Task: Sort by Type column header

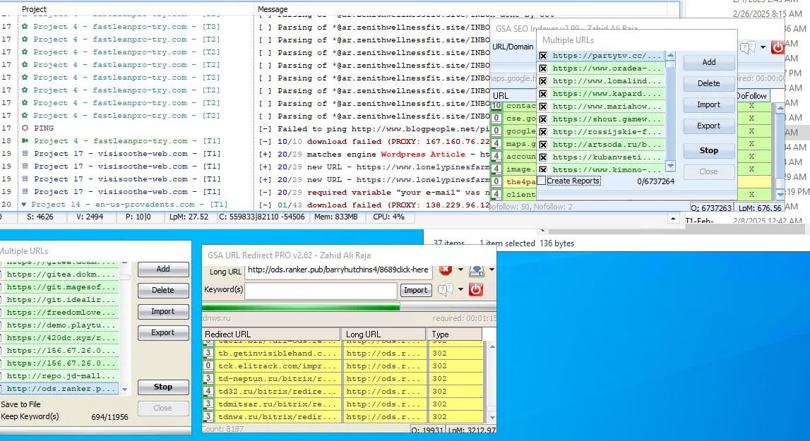Action: (455, 334)
